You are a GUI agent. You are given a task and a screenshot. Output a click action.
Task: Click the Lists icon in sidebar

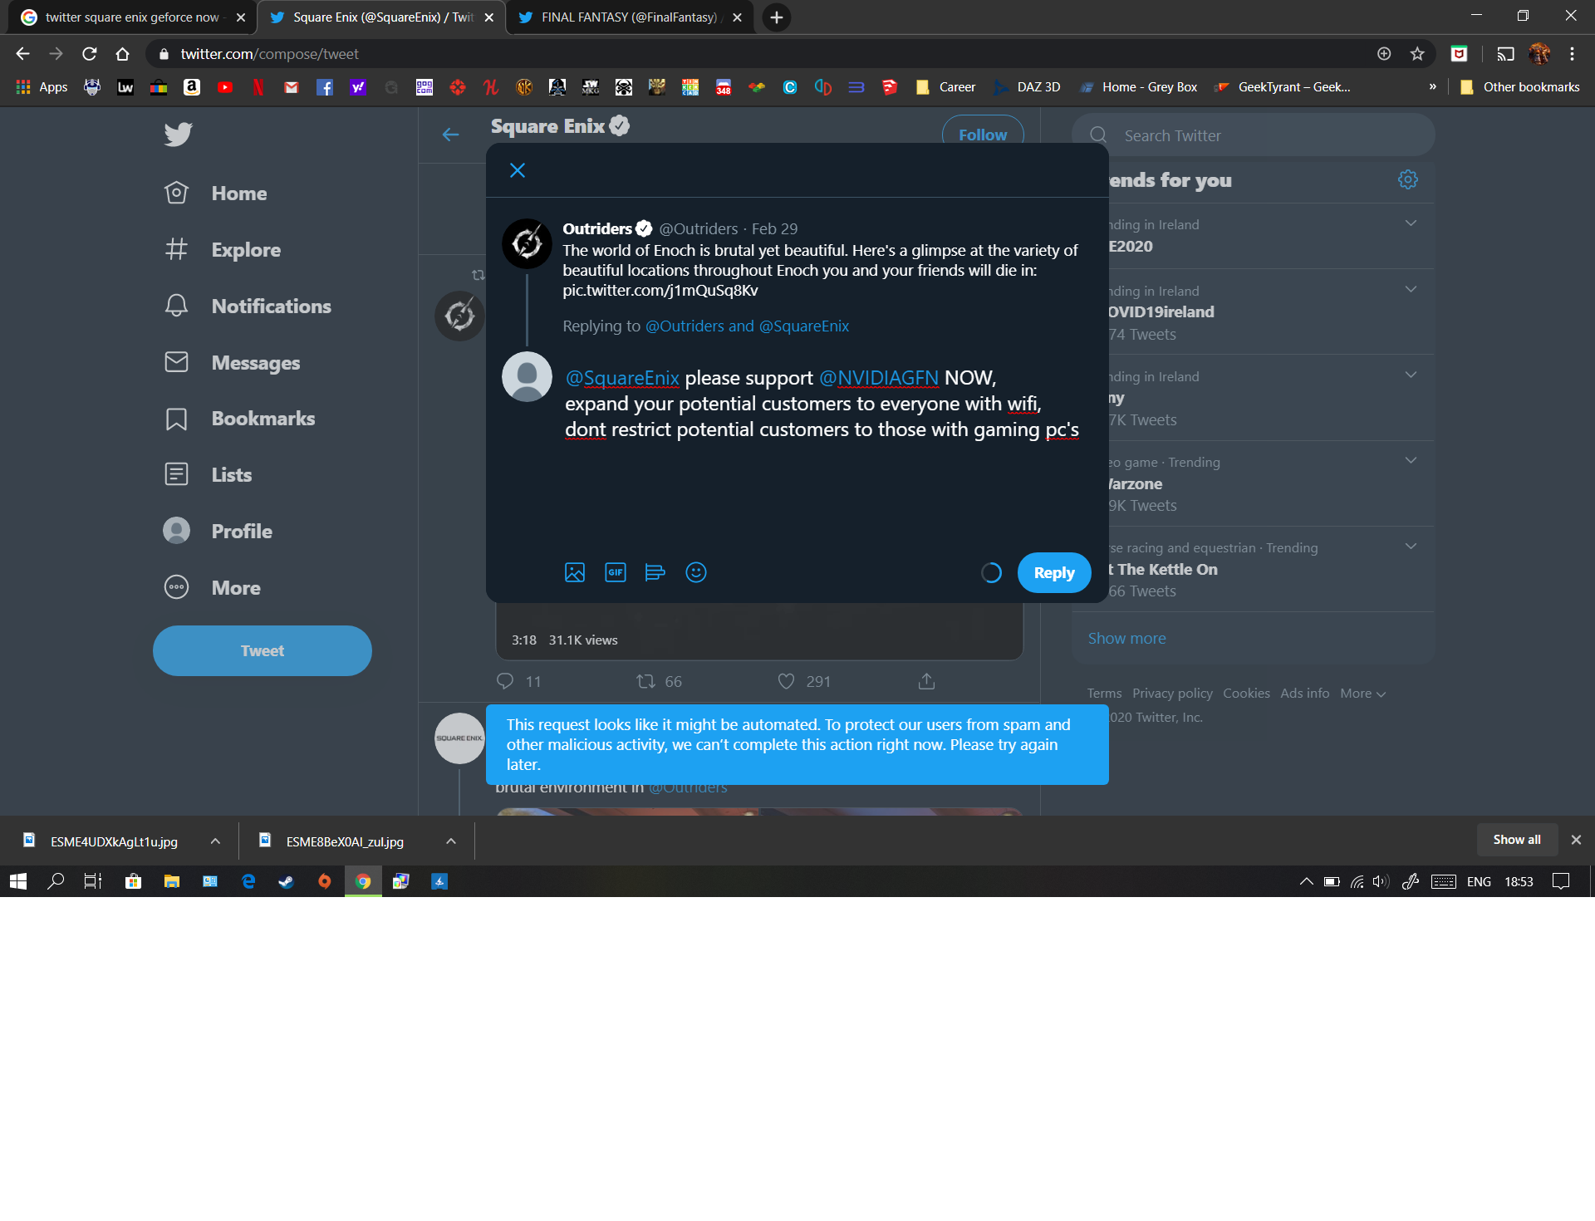pyautogui.click(x=179, y=474)
